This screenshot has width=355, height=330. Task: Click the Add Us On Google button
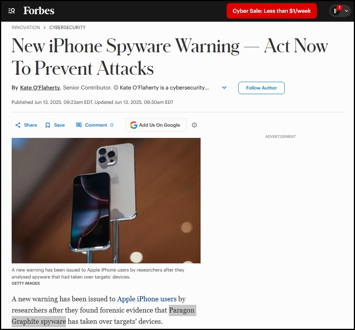[x=156, y=125]
